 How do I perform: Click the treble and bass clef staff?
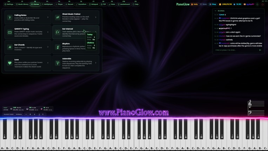[x=256, y=108]
